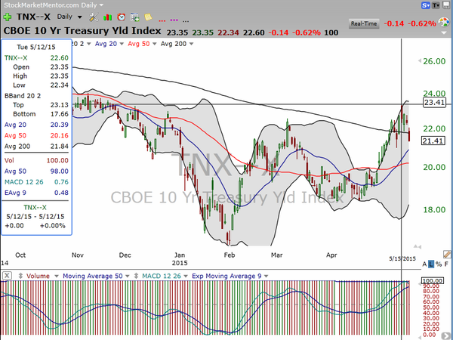453x340 pixels.
Task: Click the red dotted line style icon
Action: click(162, 20)
